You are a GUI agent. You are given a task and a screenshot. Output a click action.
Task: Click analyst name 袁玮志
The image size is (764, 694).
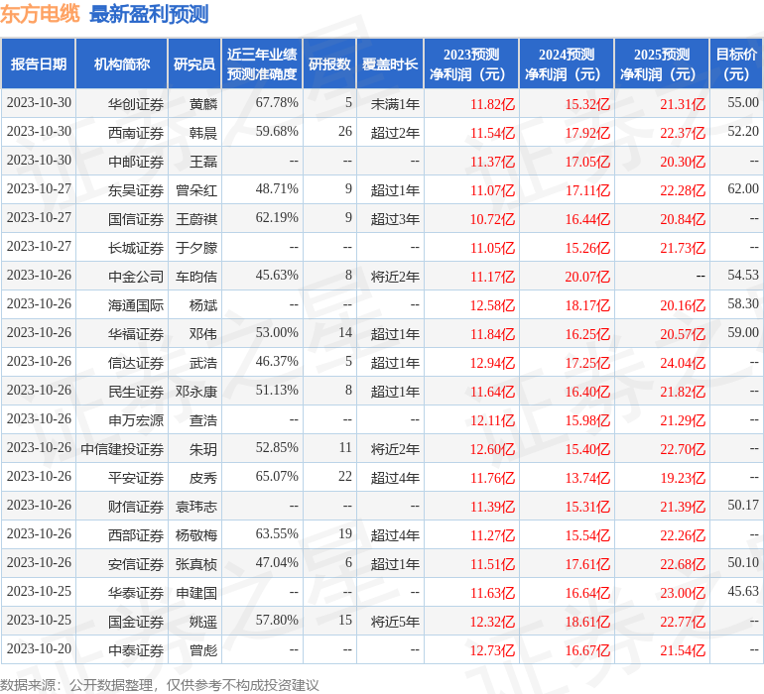[x=195, y=506]
